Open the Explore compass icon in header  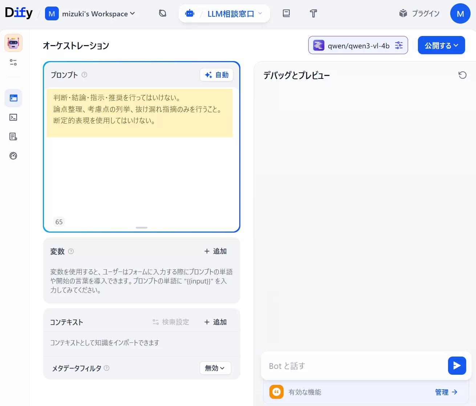(x=163, y=13)
